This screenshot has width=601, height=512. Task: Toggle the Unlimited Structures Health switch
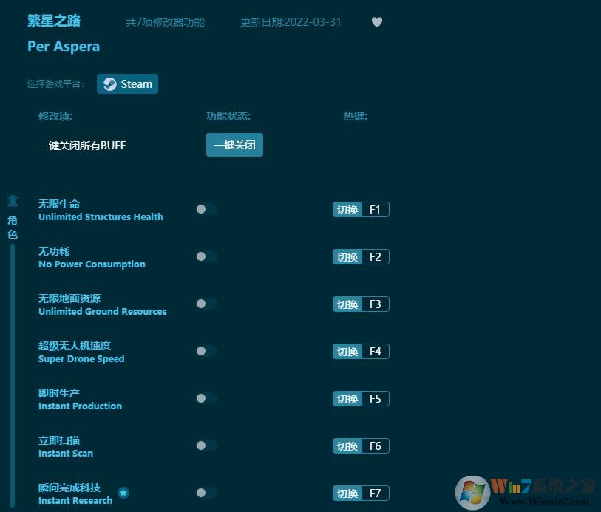tap(206, 209)
